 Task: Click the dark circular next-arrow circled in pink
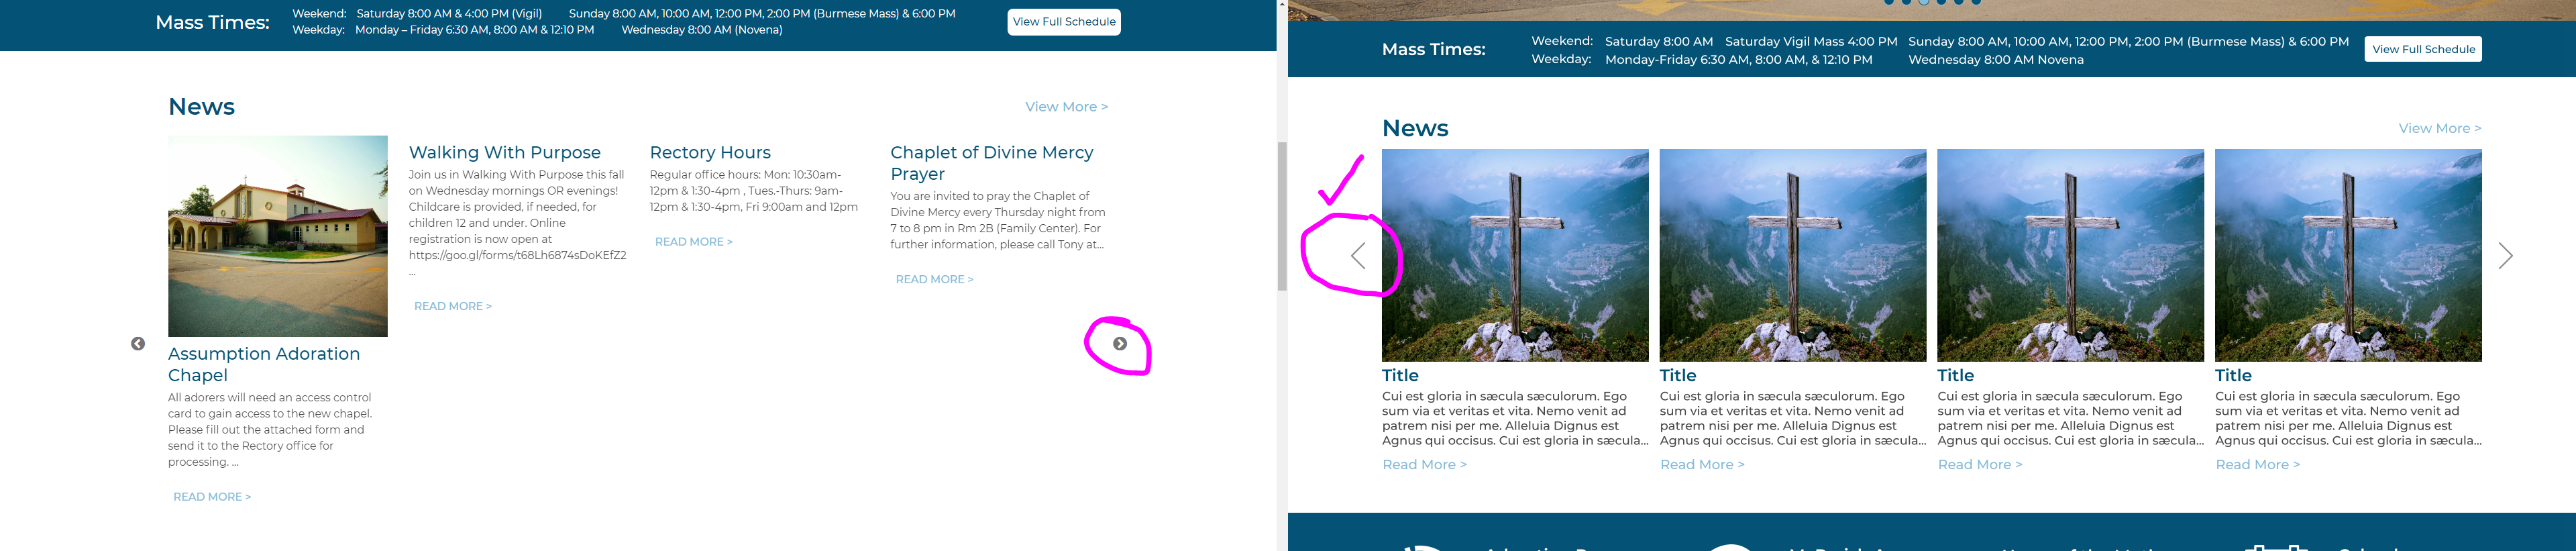point(1120,344)
